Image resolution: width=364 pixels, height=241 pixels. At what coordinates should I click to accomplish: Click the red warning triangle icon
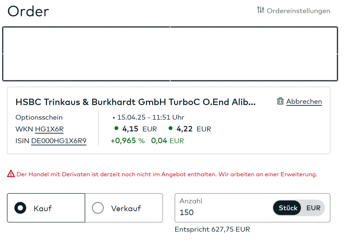tap(11, 174)
